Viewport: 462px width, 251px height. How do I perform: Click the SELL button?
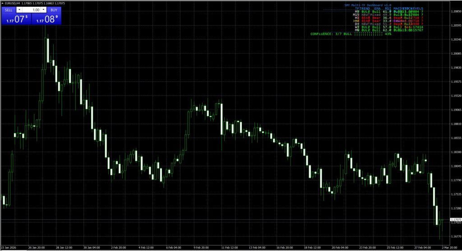tap(9, 10)
